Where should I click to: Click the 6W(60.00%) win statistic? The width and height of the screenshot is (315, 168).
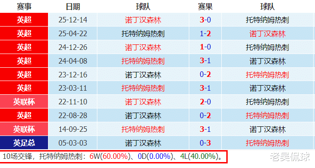click(110, 157)
